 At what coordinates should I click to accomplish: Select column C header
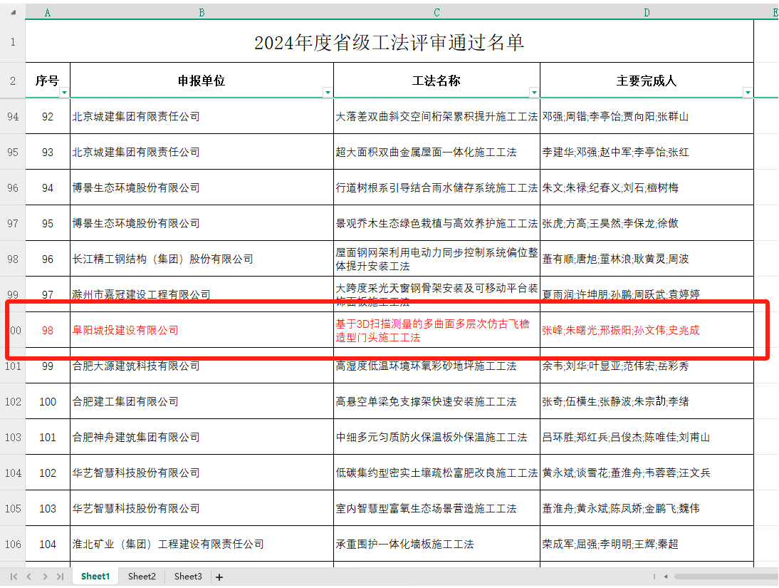(x=436, y=12)
